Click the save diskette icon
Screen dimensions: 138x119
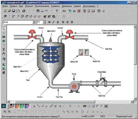coord(13,11)
